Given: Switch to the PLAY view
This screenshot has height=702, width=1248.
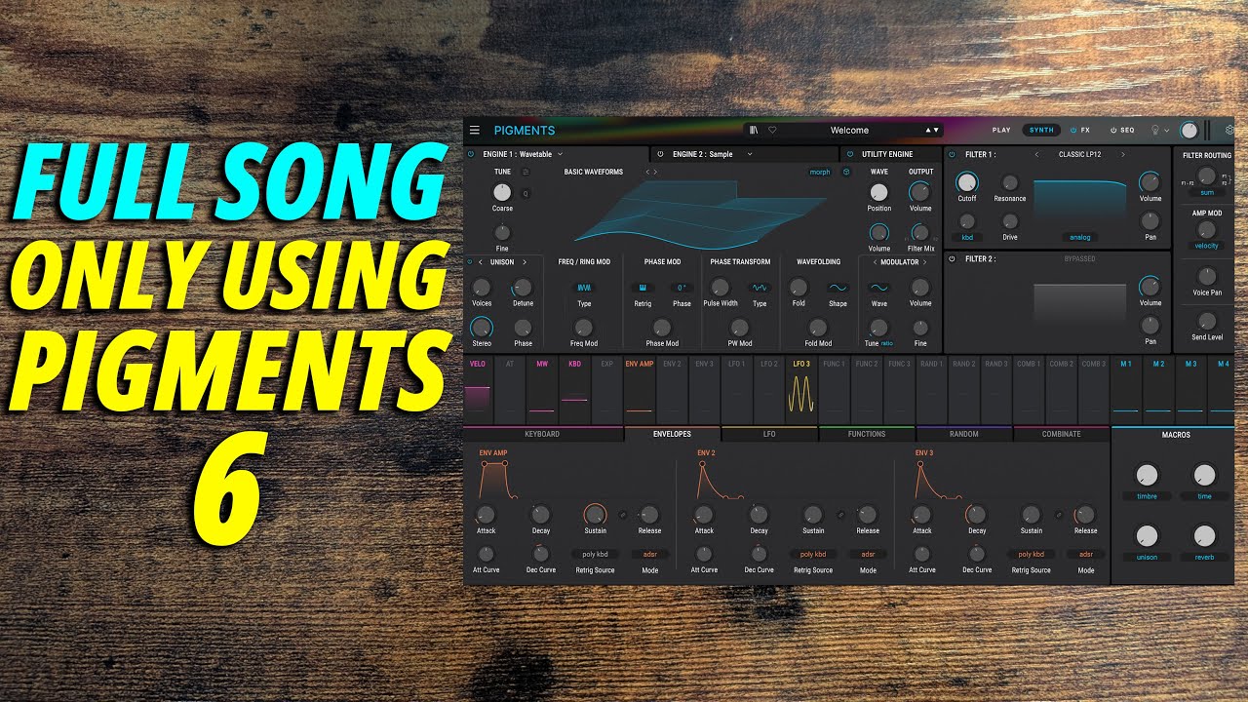Looking at the screenshot, I should [1001, 130].
